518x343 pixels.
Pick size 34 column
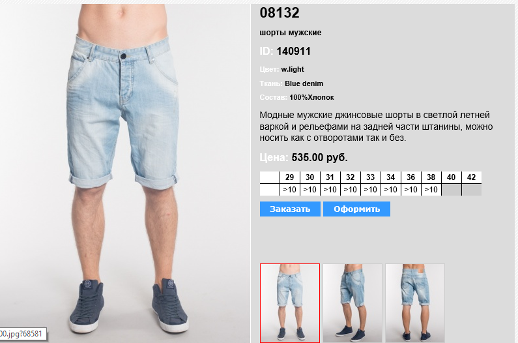(x=390, y=177)
